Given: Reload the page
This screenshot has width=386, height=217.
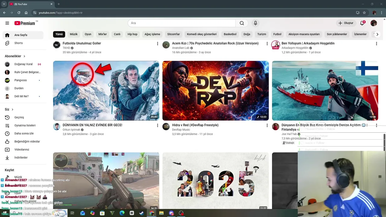Looking at the screenshot, I should click(x=19, y=13).
